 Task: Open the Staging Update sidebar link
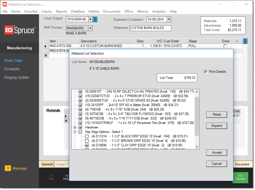tap(17, 78)
